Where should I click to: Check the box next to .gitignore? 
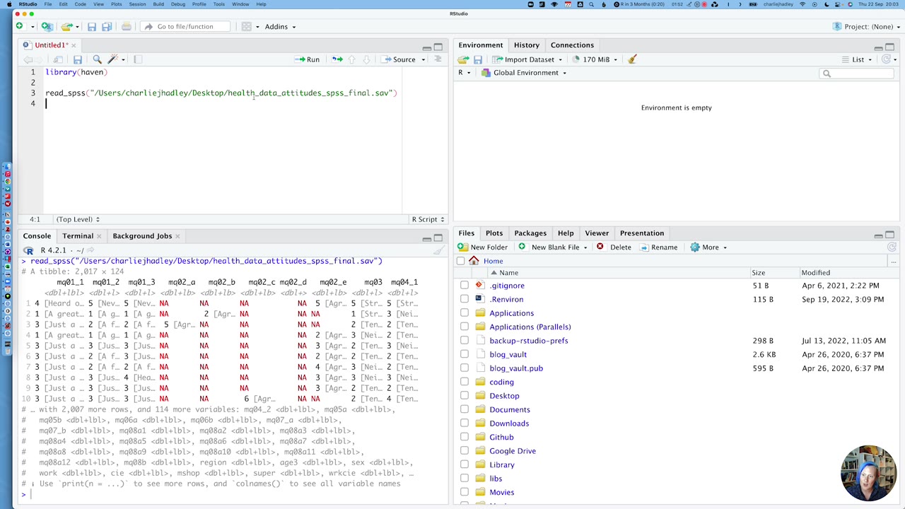465,286
